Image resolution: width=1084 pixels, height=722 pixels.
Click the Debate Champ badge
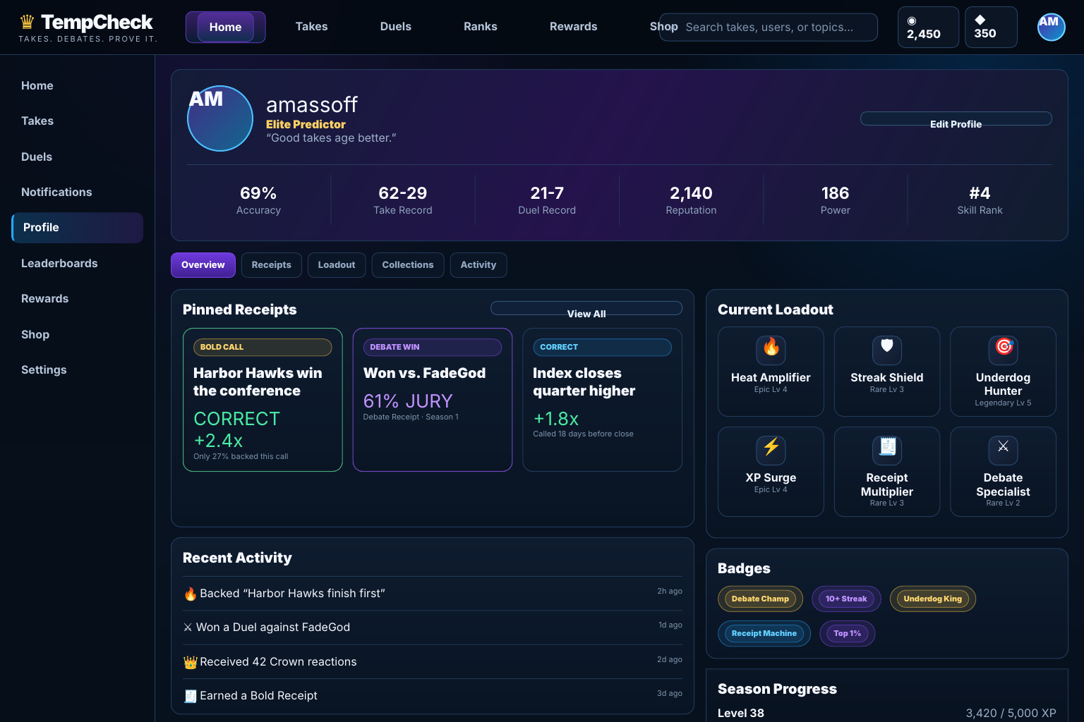pos(760,599)
